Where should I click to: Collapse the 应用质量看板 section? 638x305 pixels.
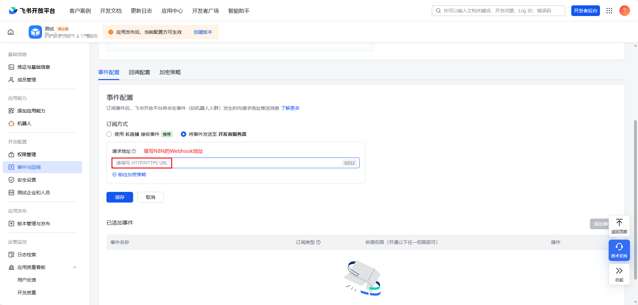(x=75, y=267)
